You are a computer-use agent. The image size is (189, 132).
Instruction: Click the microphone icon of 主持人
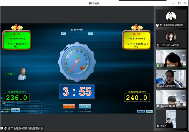coord(158,126)
